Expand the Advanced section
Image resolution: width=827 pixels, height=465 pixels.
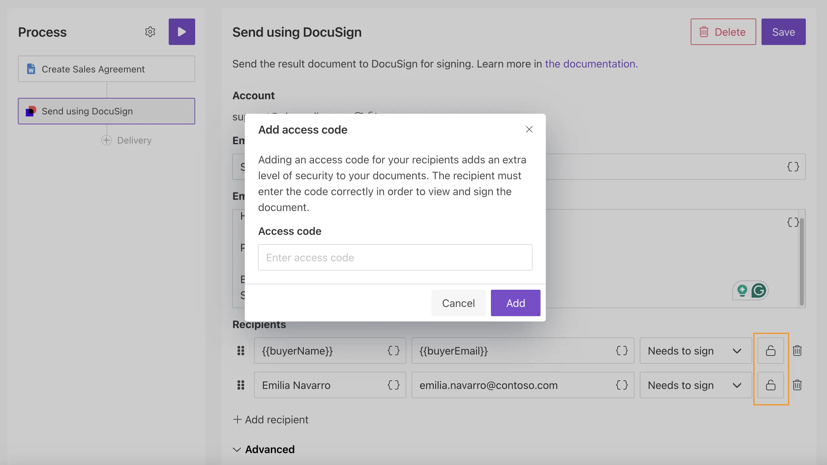(264, 449)
